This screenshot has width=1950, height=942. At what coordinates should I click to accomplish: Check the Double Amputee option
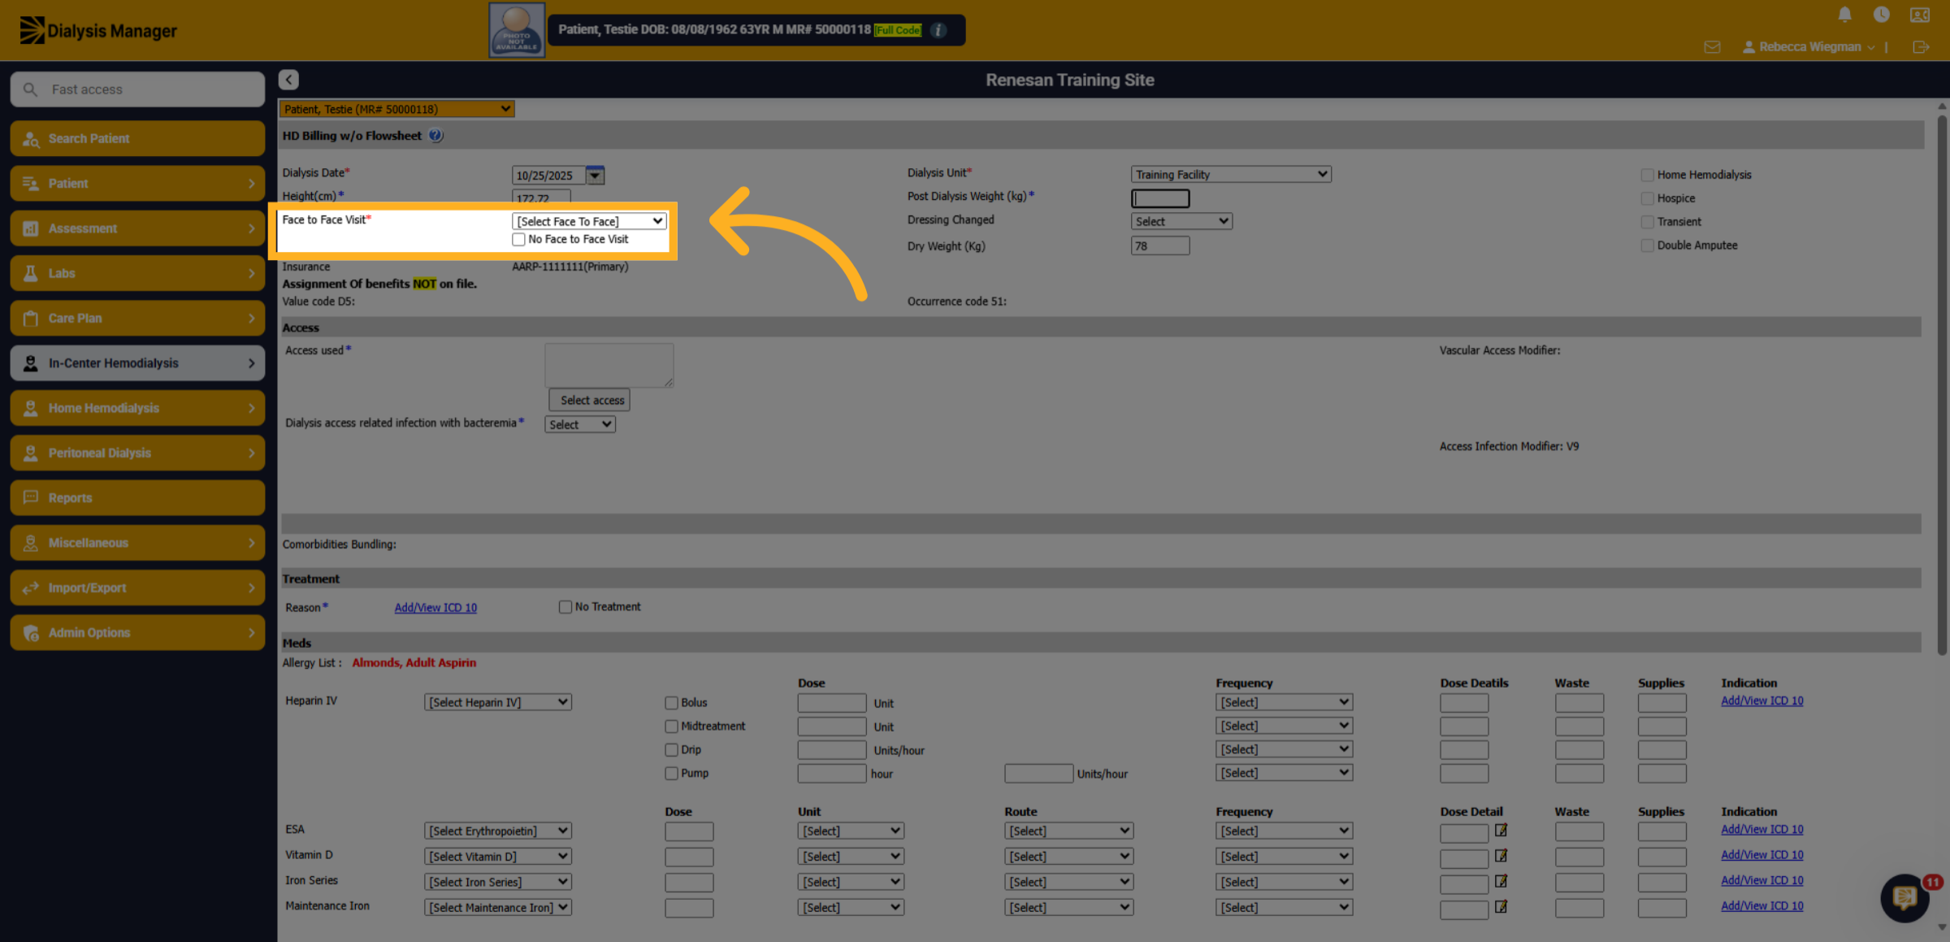(1647, 245)
